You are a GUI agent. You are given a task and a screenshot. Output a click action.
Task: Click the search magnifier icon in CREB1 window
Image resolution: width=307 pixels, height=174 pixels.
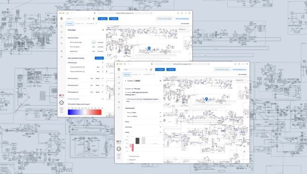click(x=146, y=70)
